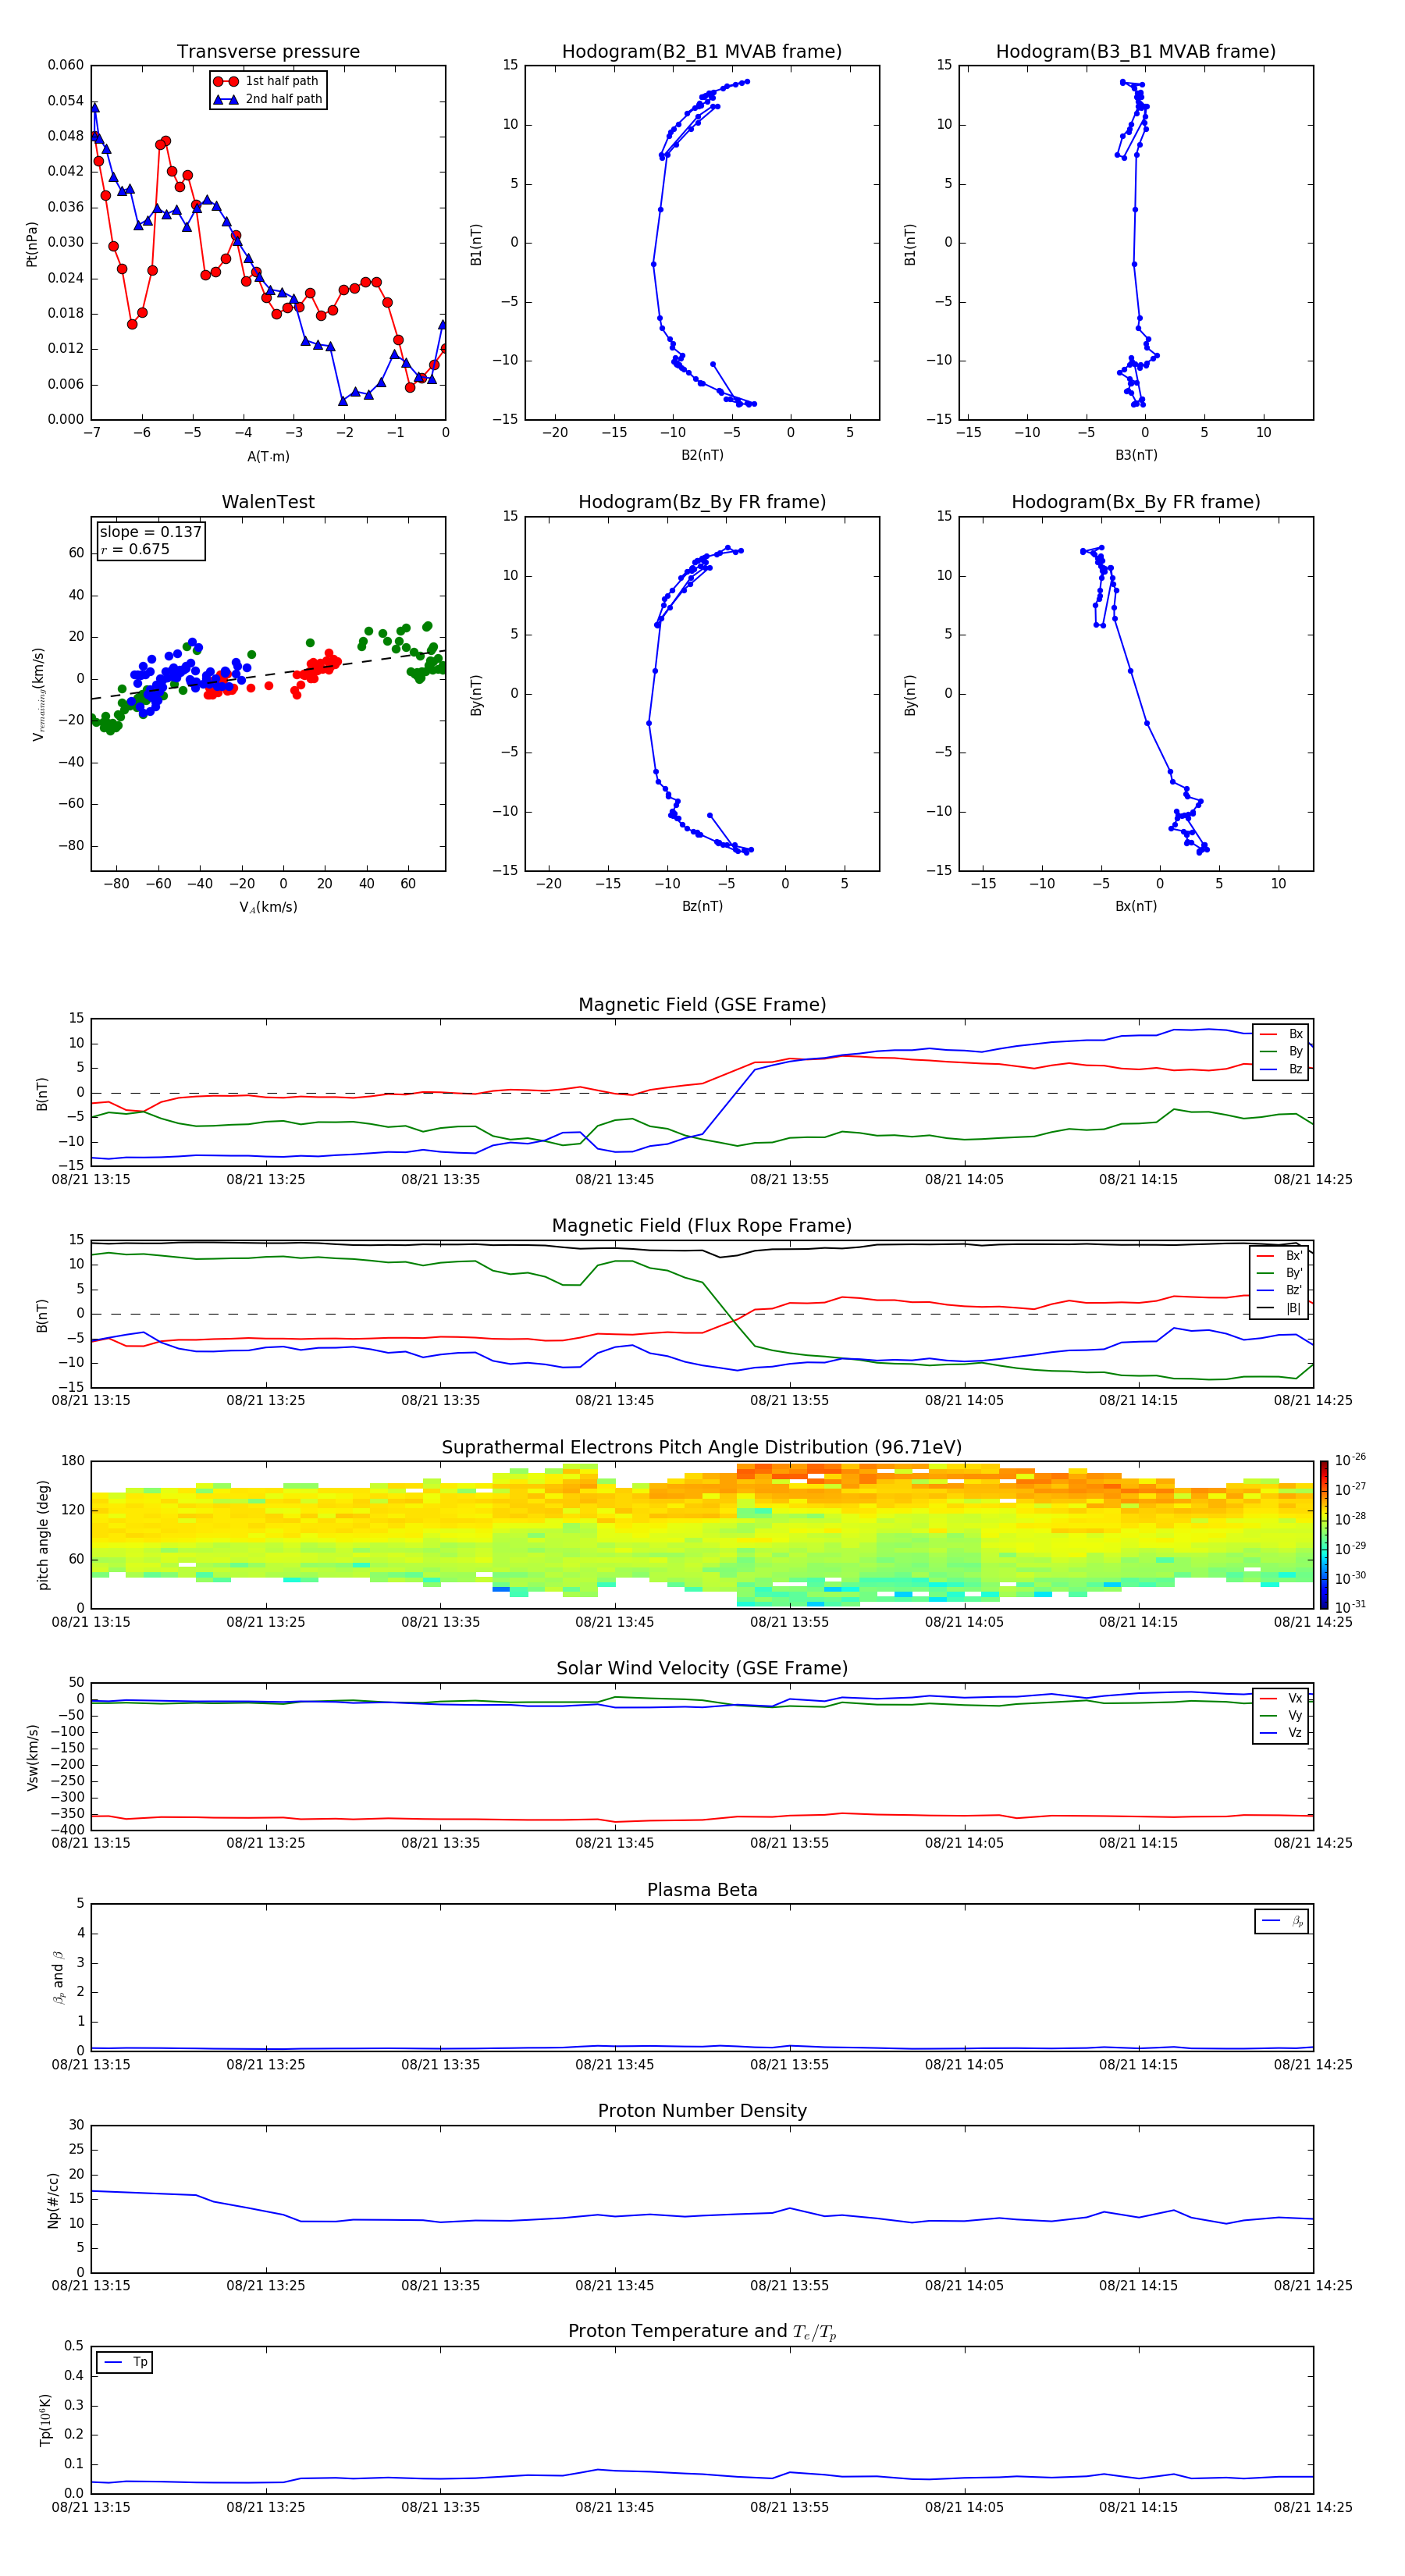The width and height of the screenshot is (1405, 2576).
Task: Click the βp legend in Plasma Beta plot
Action: coord(1281,1921)
